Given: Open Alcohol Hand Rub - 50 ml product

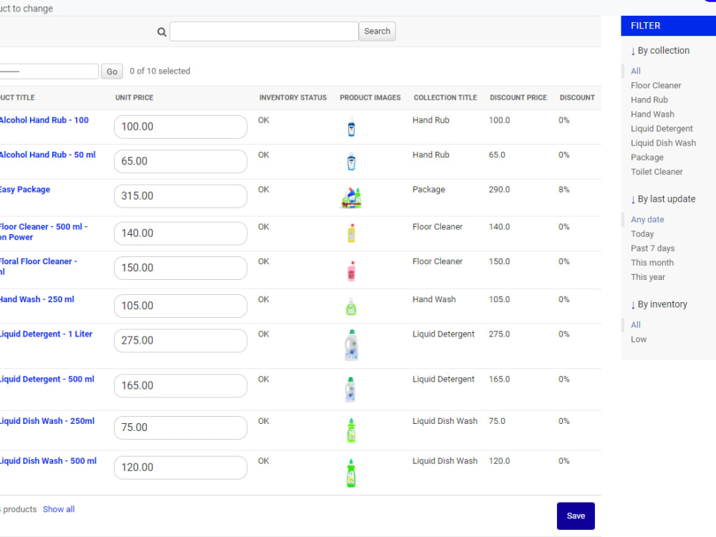Looking at the screenshot, I should 47,155.
